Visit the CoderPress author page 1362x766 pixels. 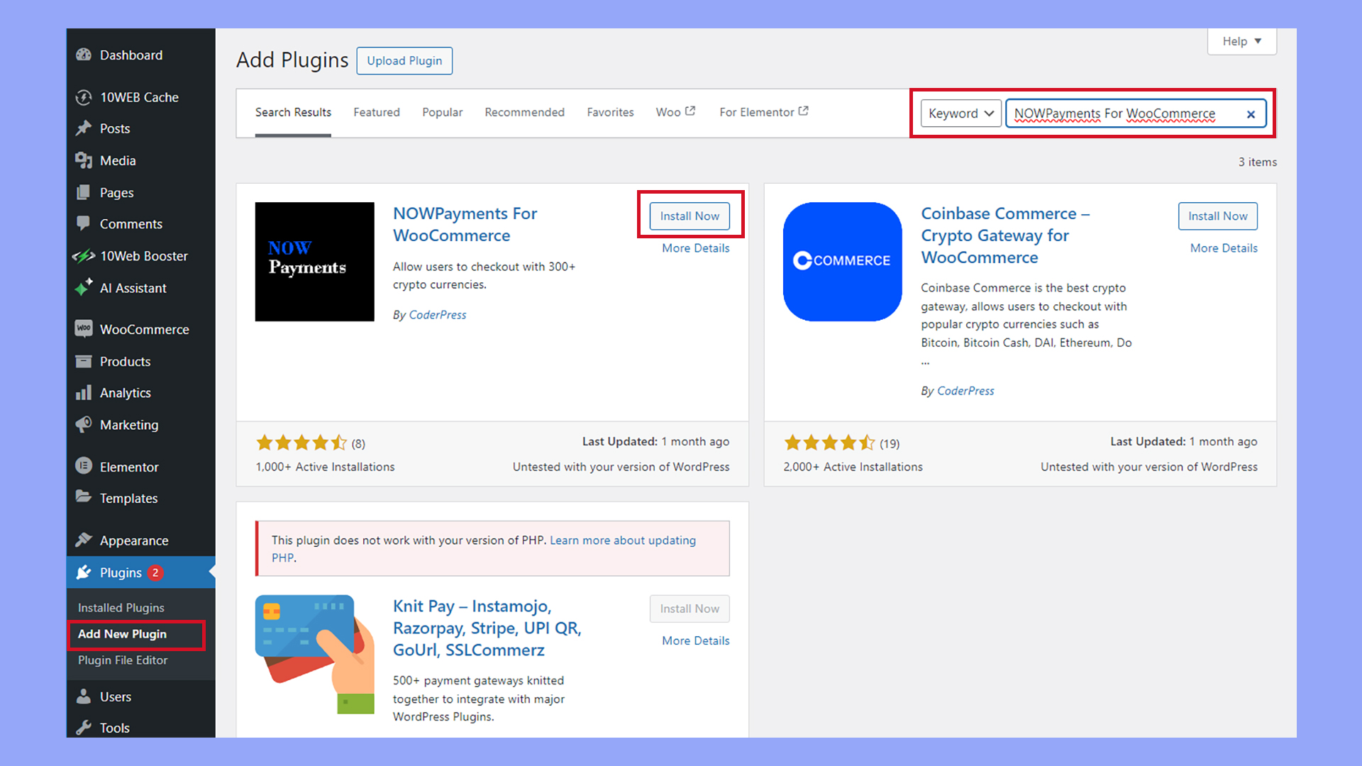pos(437,315)
